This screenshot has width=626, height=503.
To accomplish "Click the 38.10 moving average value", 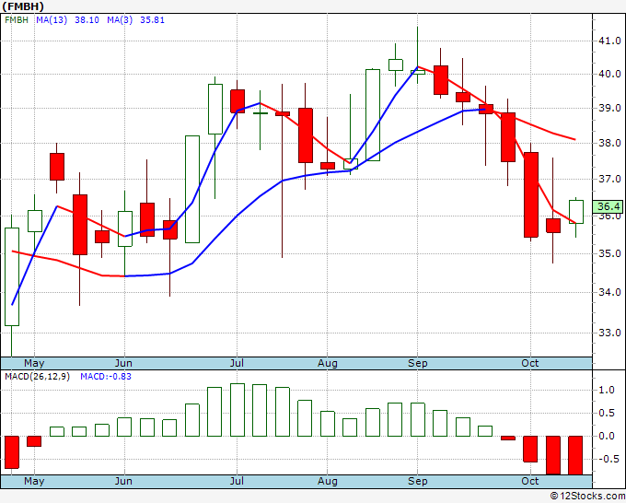I will coord(87,20).
